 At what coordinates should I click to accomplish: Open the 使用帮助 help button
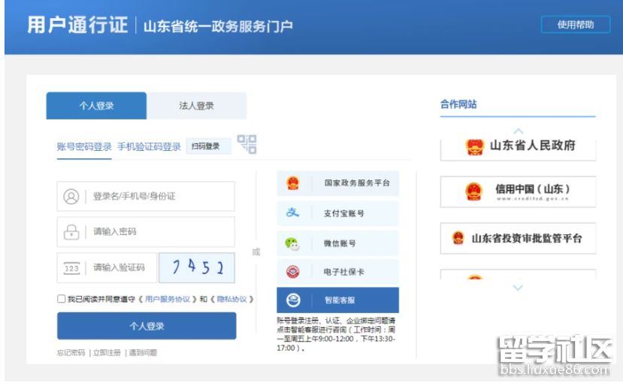(575, 25)
